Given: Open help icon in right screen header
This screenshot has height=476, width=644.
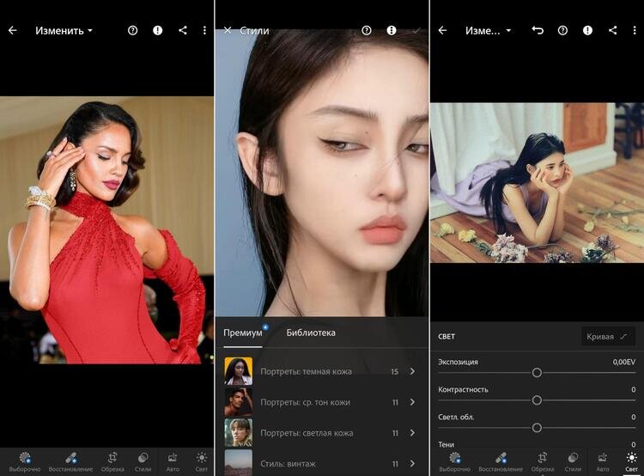Looking at the screenshot, I should pos(562,30).
